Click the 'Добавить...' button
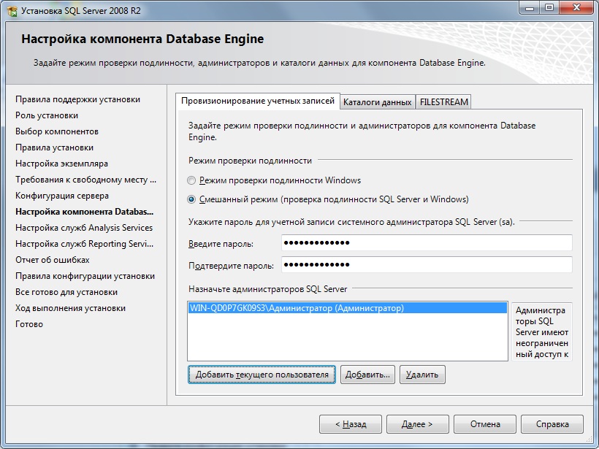 (x=367, y=375)
